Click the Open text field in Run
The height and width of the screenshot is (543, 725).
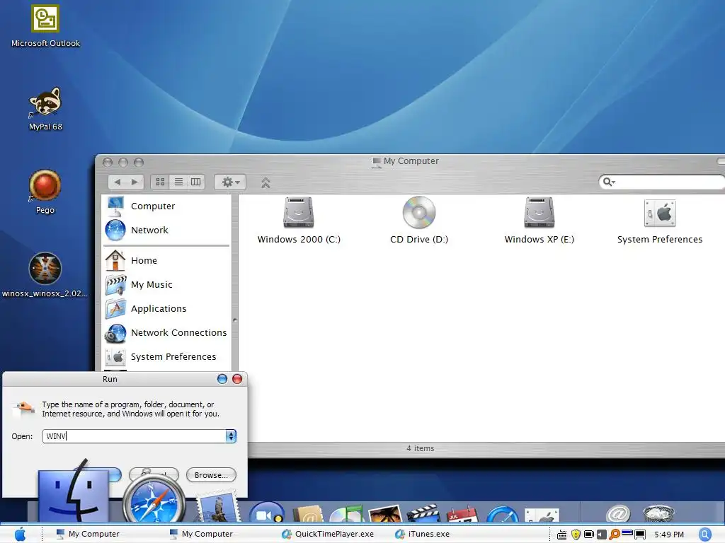coord(134,436)
